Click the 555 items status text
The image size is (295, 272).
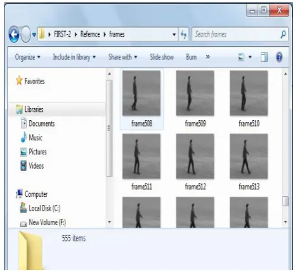[74, 238]
